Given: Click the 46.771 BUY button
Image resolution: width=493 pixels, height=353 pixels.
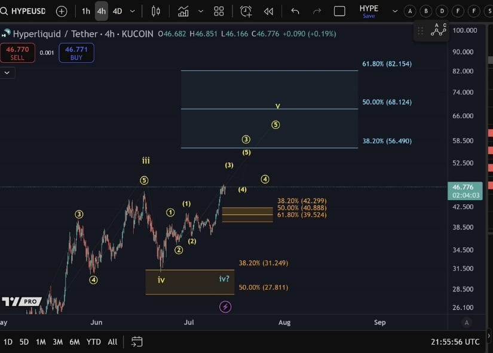Looking at the screenshot, I should tap(76, 53).
